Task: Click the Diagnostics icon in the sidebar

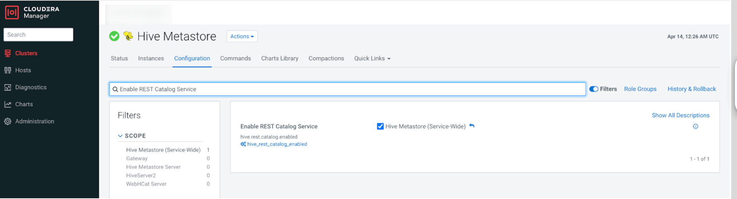Action: [8, 87]
